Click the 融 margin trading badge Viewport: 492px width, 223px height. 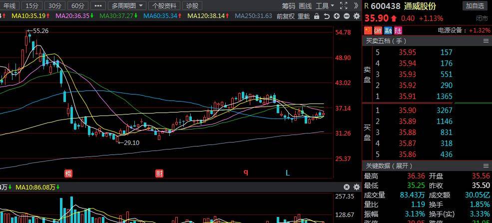pyautogui.click(x=388, y=30)
